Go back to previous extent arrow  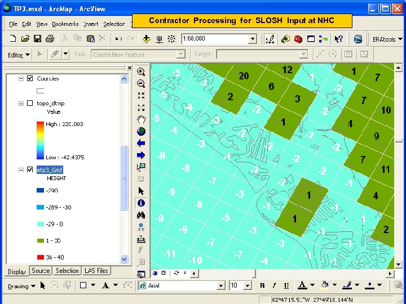coord(141,143)
